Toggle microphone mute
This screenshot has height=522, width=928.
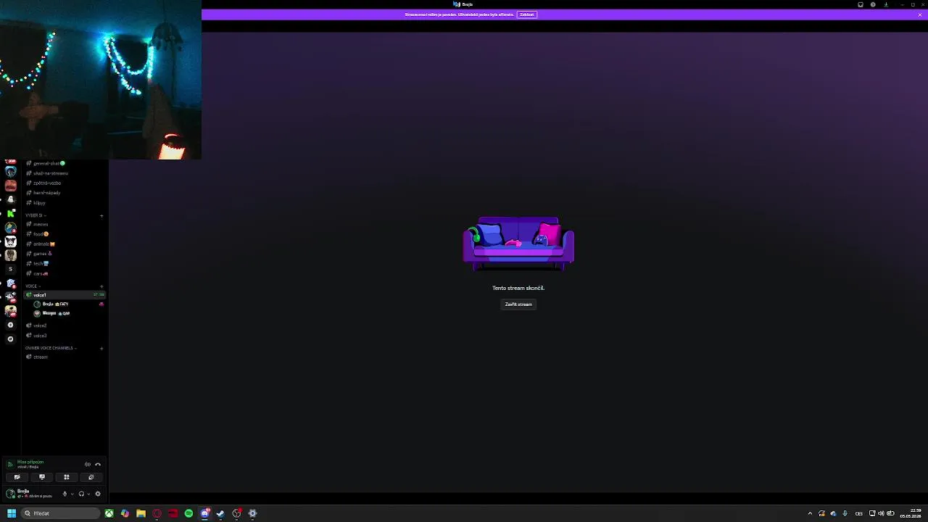[65, 494]
